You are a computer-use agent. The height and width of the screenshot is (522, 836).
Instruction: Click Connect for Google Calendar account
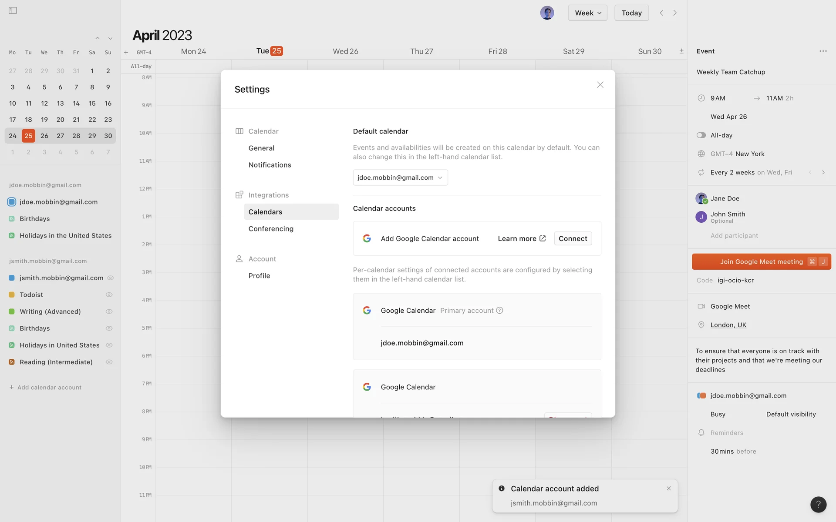[x=572, y=238]
